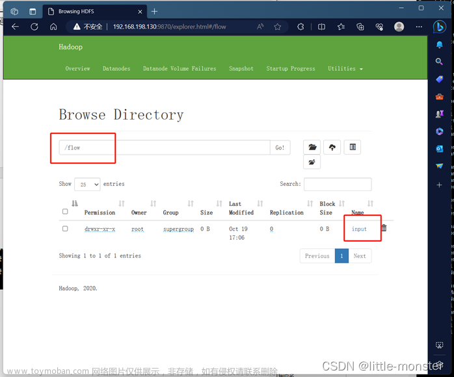Click the root owner link
The width and height of the screenshot is (454, 377).
[137, 229]
